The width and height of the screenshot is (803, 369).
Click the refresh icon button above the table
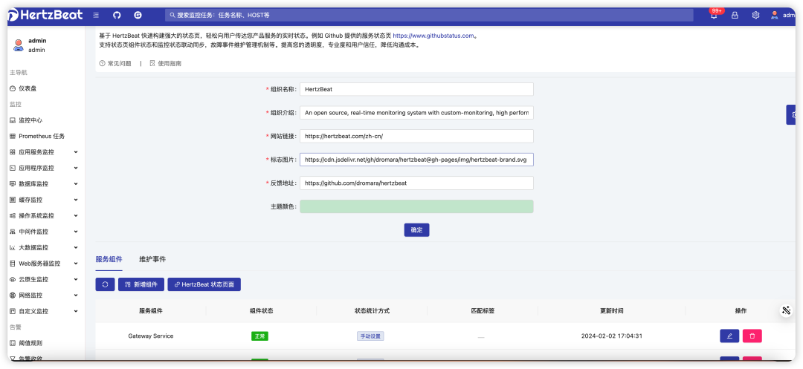point(105,284)
